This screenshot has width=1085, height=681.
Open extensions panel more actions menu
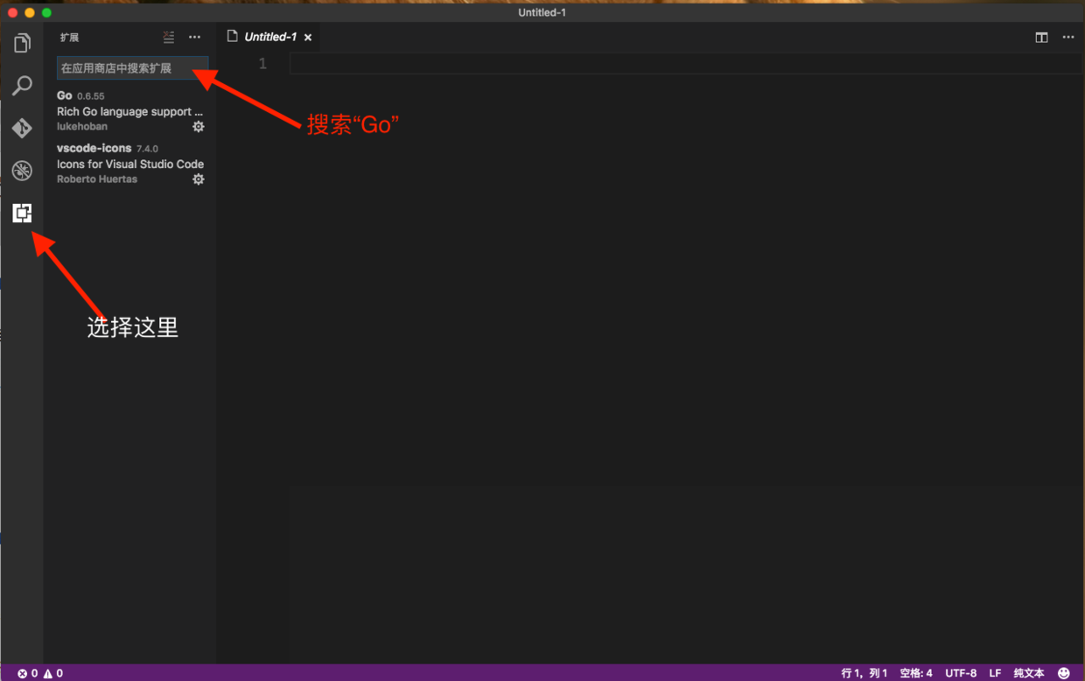[x=195, y=38]
